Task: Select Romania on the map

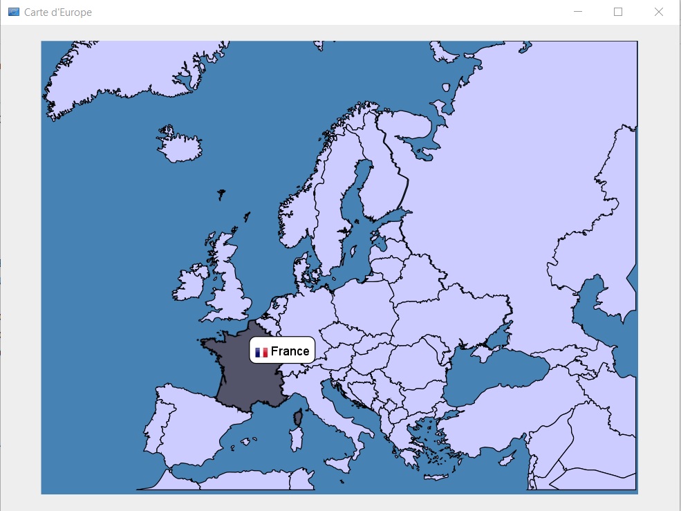Action: tap(417, 365)
